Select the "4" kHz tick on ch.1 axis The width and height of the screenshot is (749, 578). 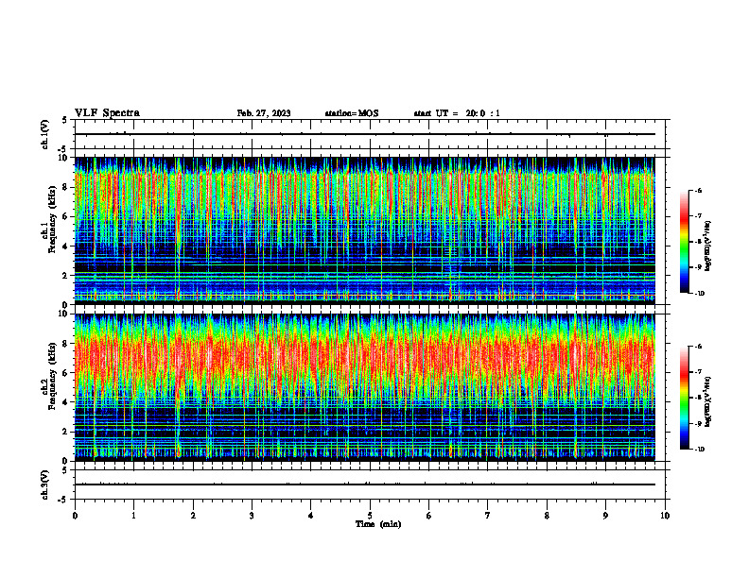click(66, 246)
